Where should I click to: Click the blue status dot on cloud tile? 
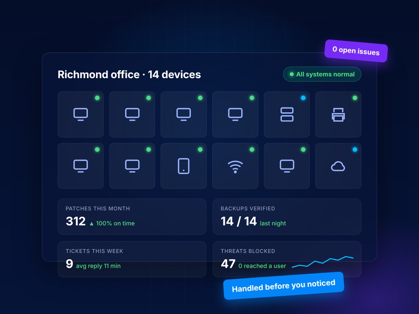(x=355, y=149)
